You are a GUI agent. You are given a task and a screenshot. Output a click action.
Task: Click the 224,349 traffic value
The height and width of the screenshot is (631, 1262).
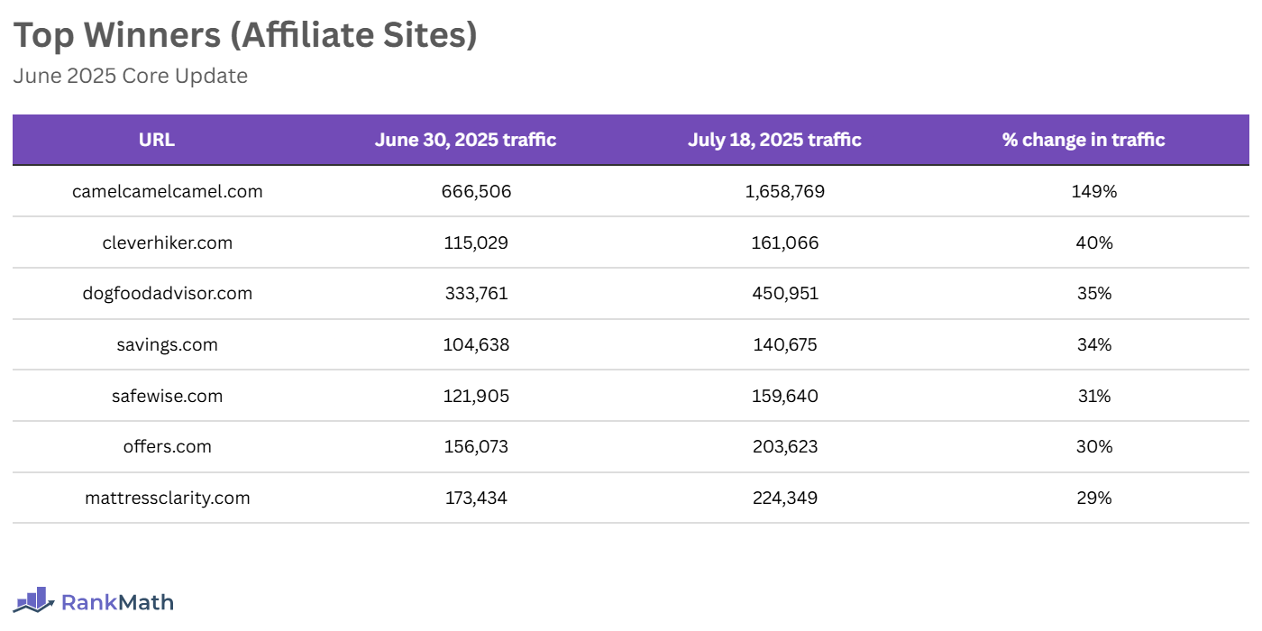pos(785,498)
